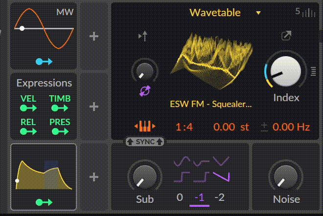Click the Sub label

[145, 199]
